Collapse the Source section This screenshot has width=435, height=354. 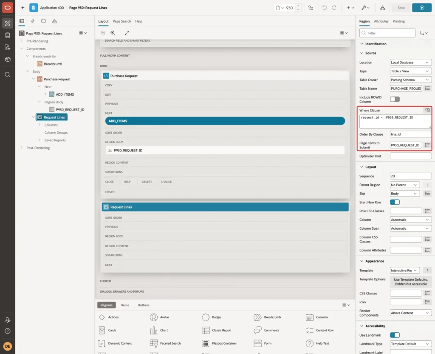coord(362,53)
